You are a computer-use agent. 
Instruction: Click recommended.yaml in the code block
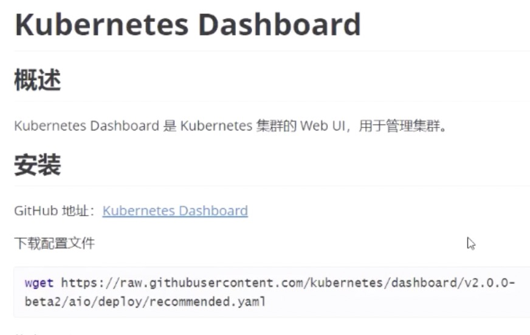(x=207, y=301)
